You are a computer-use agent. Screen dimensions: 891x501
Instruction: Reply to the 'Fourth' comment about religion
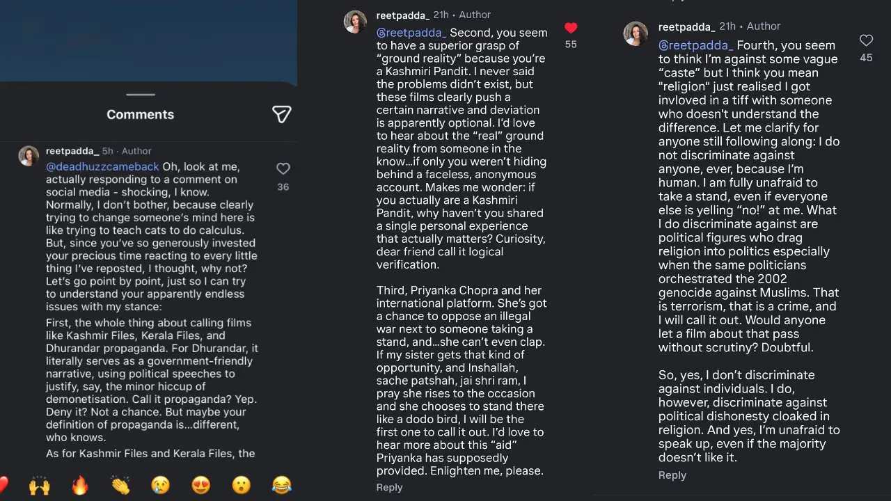(x=672, y=475)
